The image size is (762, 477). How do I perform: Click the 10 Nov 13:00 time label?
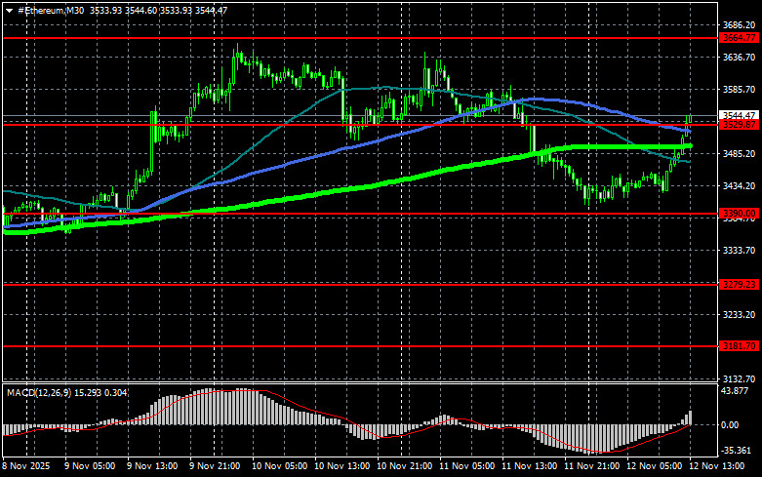point(342,466)
